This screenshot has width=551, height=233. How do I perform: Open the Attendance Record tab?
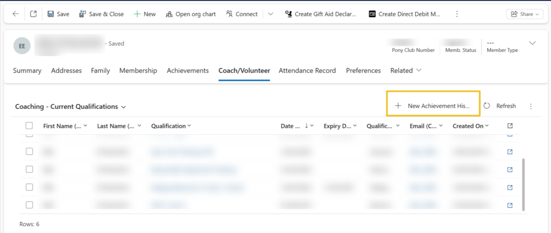(307, 70)
